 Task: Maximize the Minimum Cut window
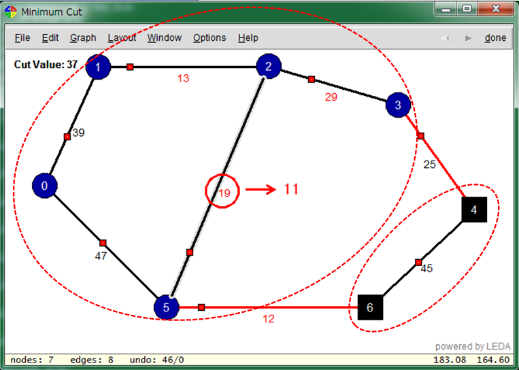click(467, 9)
